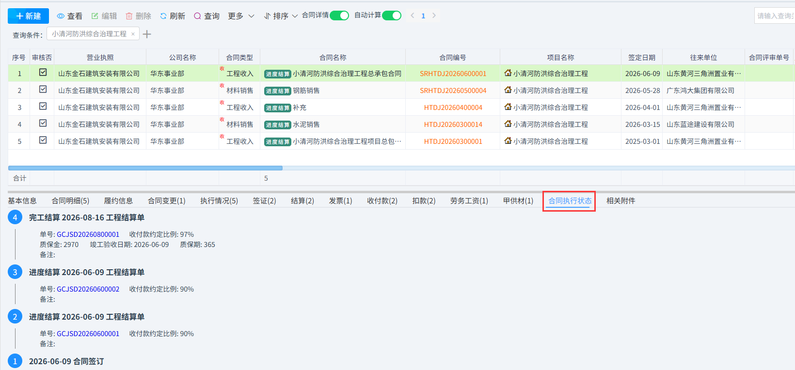Click house icon in row HTDJ20260300001
The image size is (795, 370).
tap(508, 140)
